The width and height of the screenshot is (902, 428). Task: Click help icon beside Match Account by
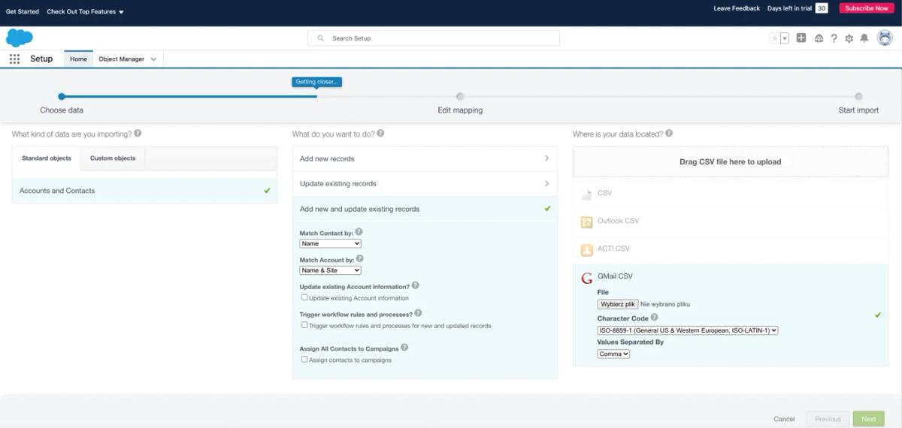pyautogui.click(x=360, y=259)
